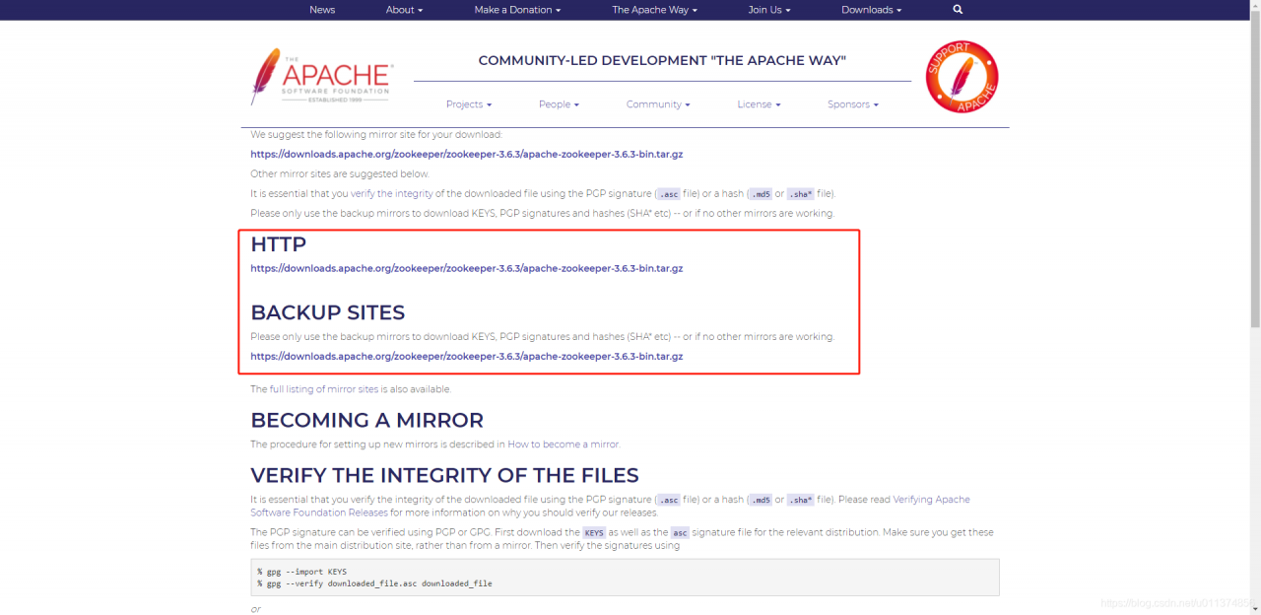Viewport: 1261px width, 615px height.
Task: Click the 'gpg --verify downloaded_file.asc' code line
Action: point(374,583)
